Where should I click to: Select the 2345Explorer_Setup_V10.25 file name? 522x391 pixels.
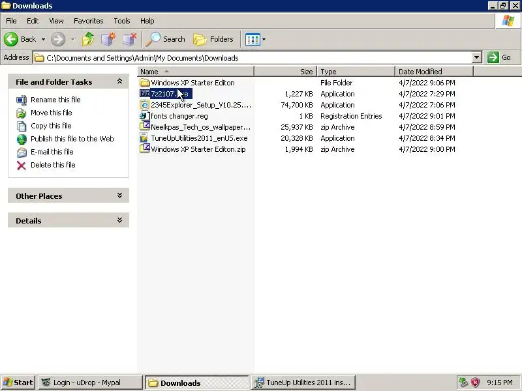201,105
